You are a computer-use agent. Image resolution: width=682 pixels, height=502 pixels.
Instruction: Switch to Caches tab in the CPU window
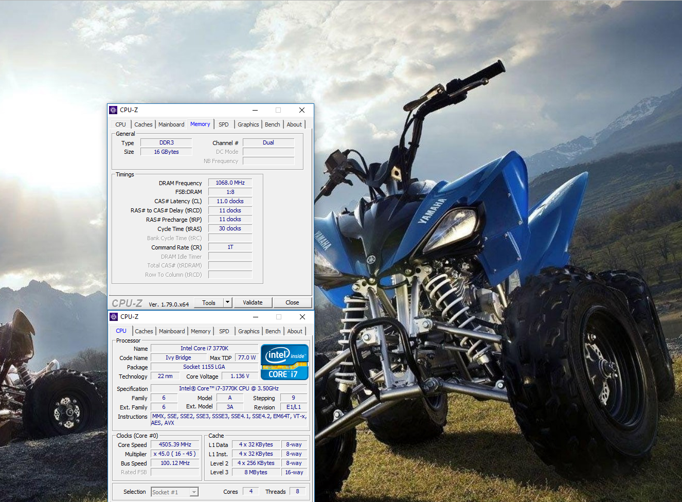pyautogui.click(x=144, y=331)
